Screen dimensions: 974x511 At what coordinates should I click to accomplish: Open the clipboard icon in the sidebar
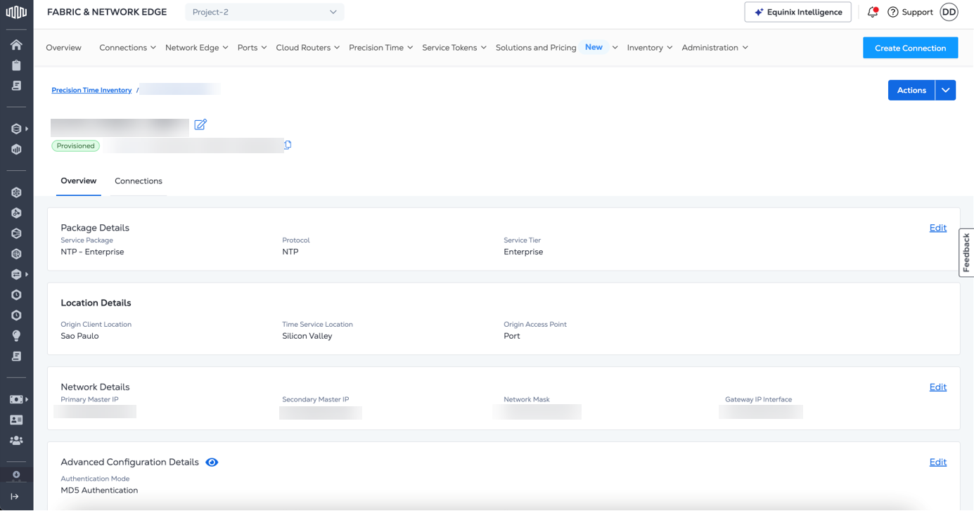pos(16,65)
